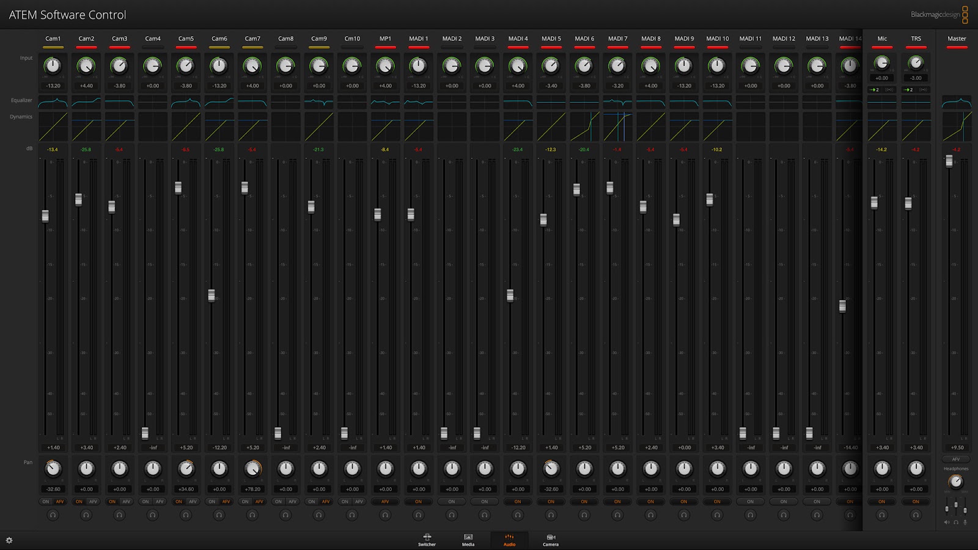
Task: Solo MADI 13 with its headphone icon
Action: 817,515
